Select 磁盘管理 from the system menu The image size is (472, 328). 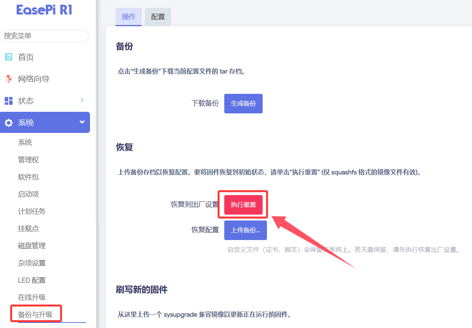pos(32,246)
